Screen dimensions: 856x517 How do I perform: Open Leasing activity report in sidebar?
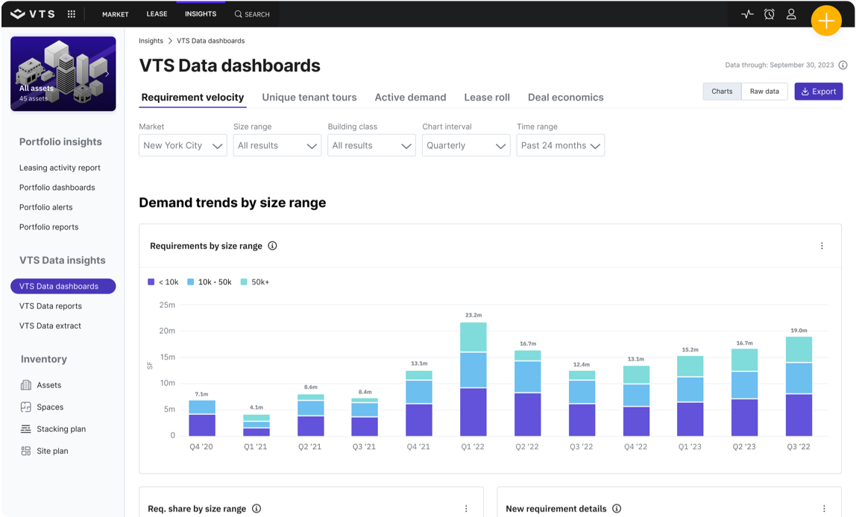click(x=60, y=168)
